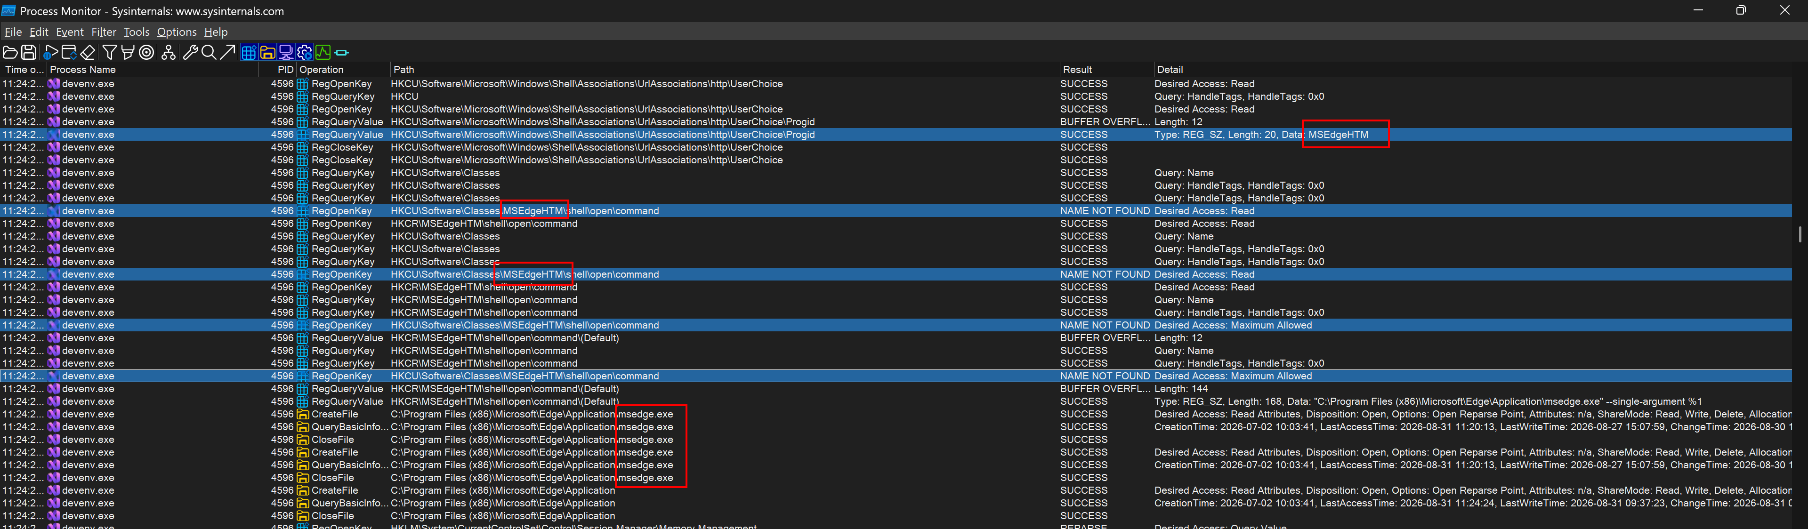Show the Process Tree via toolbar icon
This screenshot has width=1808, height=529.
pyautogui.click(x=169, y=53)
